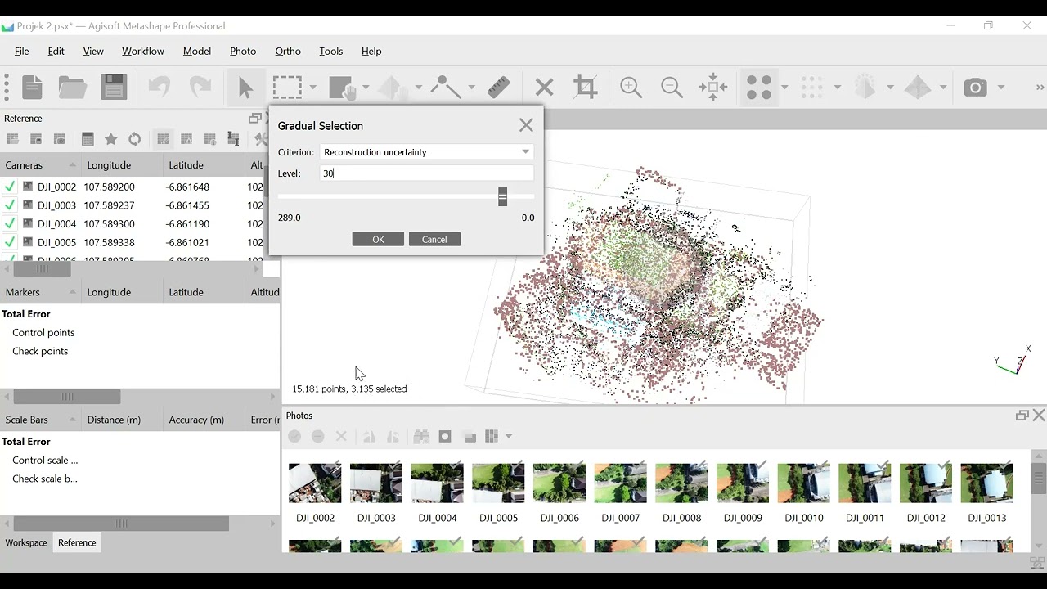This screenshot has height=589, width=1047.
Task: Click Cancel in Gradual Selection dialog
Action: tap(434, 239)
